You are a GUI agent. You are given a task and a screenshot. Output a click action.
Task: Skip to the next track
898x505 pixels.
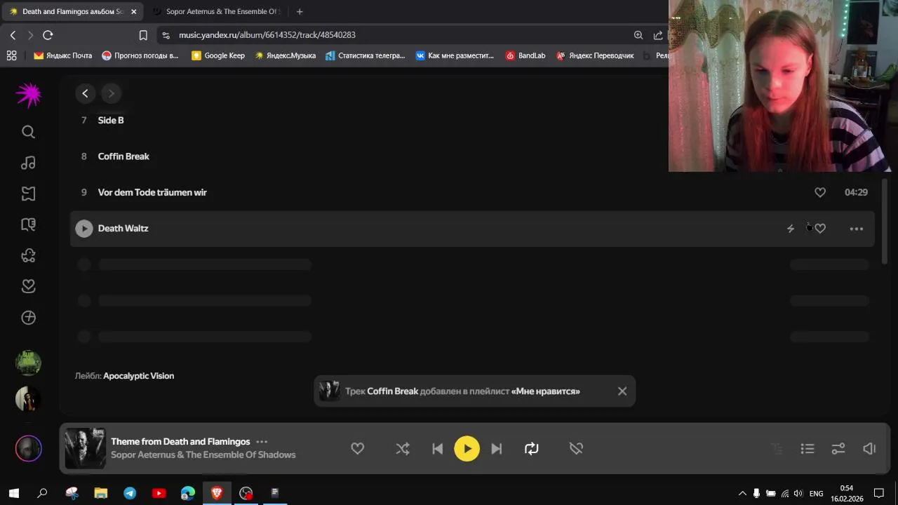click(497, 449)
